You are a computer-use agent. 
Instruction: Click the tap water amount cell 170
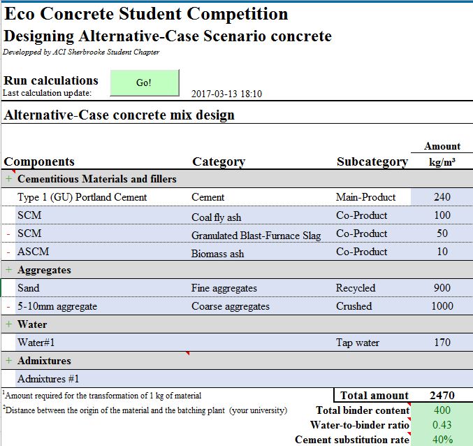click(442, 343)
